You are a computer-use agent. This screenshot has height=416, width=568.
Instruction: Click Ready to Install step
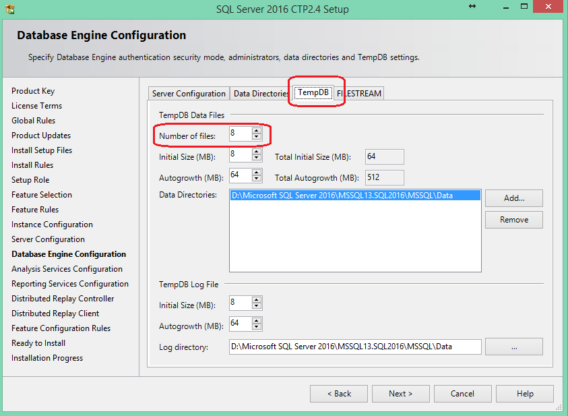click(38, 344)
